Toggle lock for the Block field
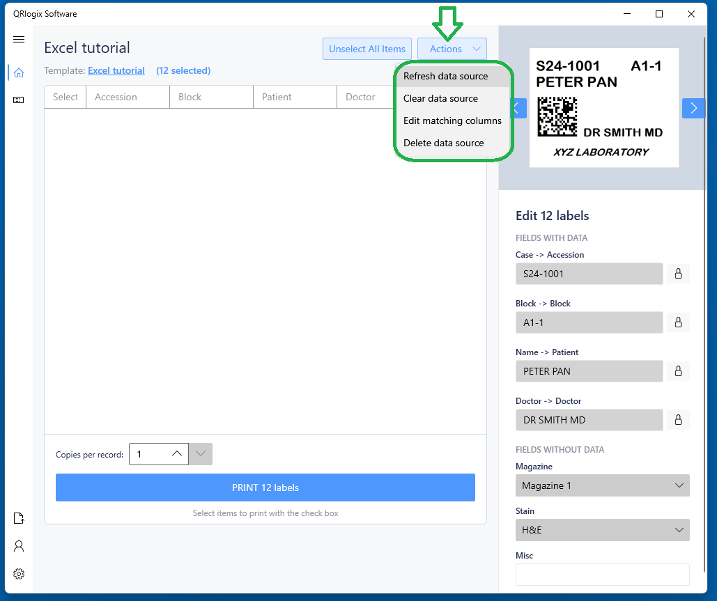Screen dimensions: 717x601 point(678,322)
